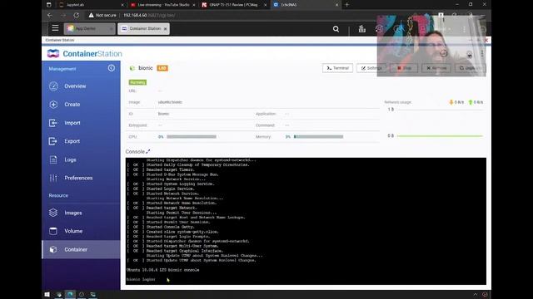Click the QTS search magnifier icon

pyautogui.click(x=336, y=29)
